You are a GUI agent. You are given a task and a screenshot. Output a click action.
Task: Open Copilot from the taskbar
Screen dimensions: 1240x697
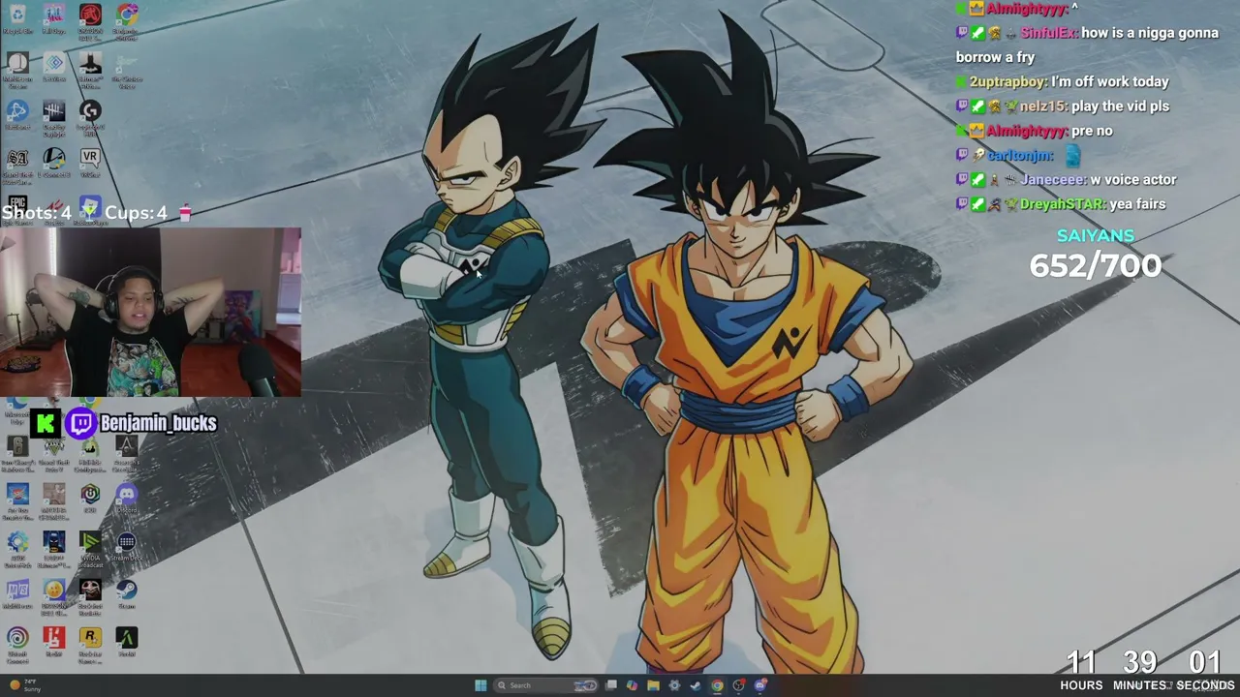pyautogui.click(x=633, y=685)
